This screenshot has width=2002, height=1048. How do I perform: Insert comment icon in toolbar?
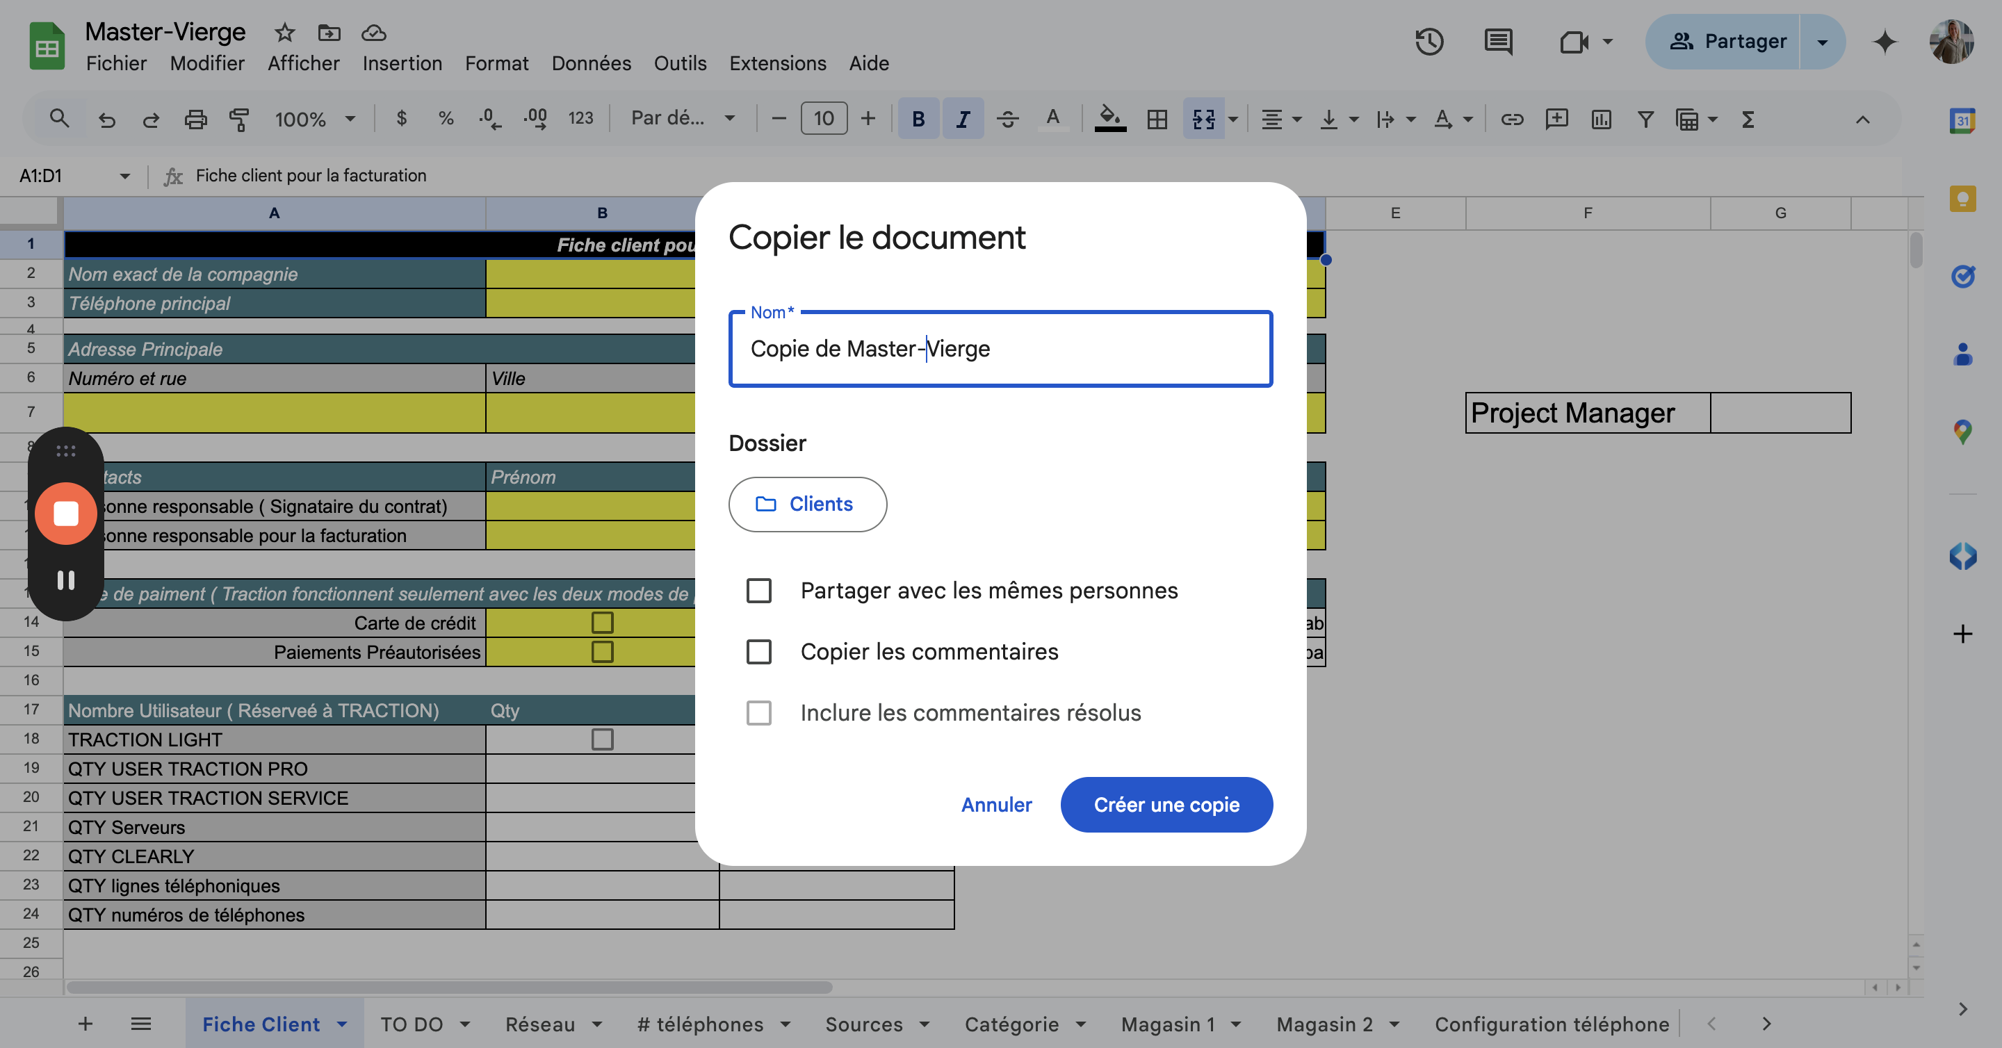pos(1556,119)
